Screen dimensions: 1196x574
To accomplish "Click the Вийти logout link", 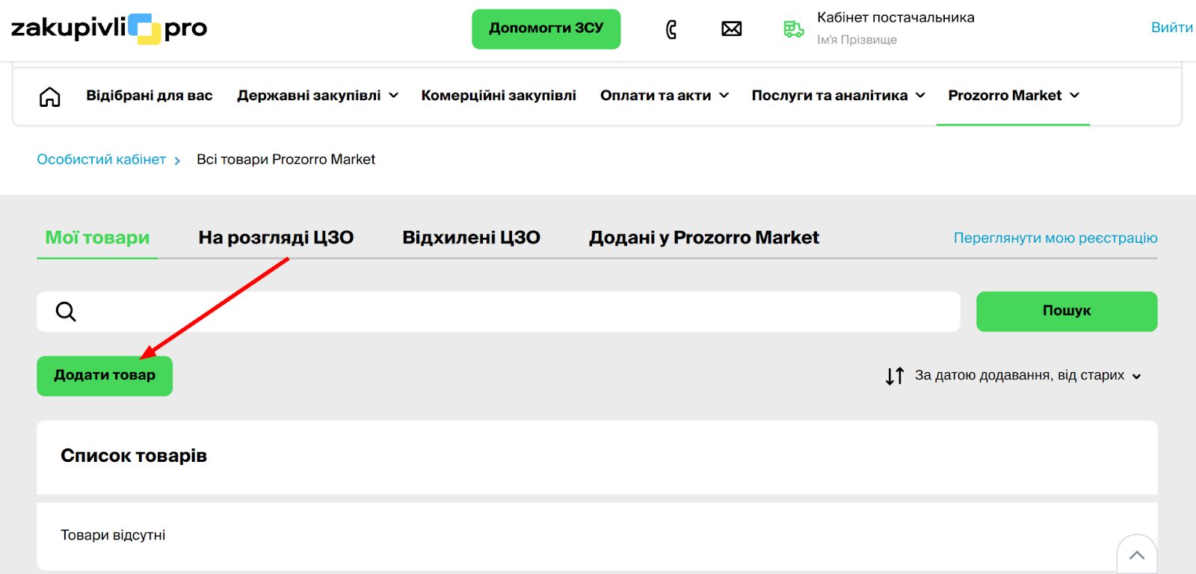I will point(1172,28).
